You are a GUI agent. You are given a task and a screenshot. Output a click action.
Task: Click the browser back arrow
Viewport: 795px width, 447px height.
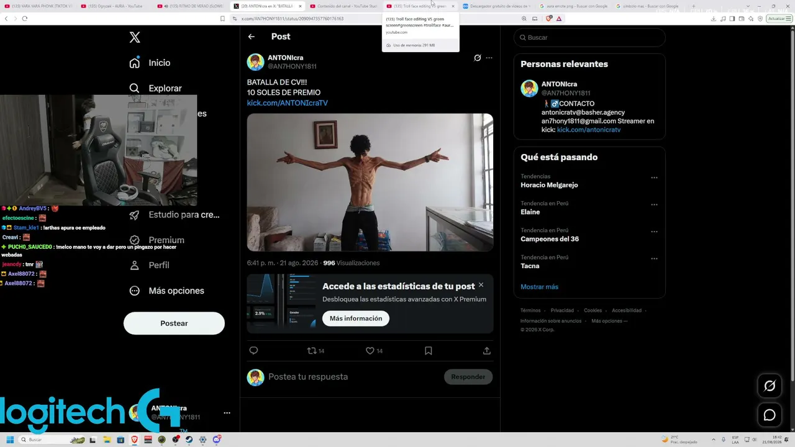6,19
